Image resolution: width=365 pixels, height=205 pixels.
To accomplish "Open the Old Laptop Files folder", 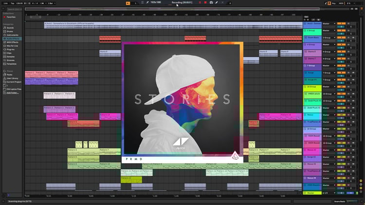I will [14, 89].
